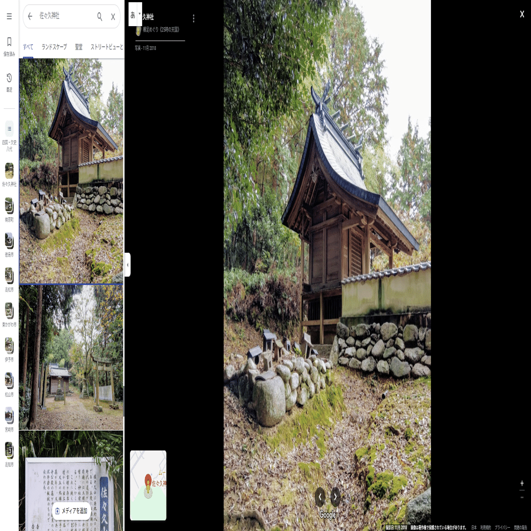Open the hamburger main menu
531x531 pixels.
9,16
